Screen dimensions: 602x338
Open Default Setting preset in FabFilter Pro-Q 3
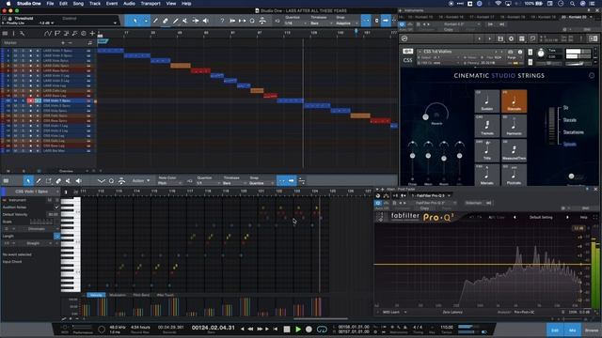pos(541,217)
